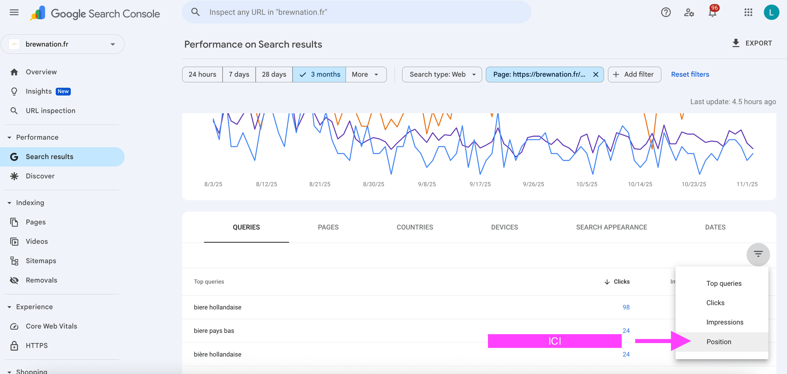Collapse the Indexing sidebar section

(10, 203)
